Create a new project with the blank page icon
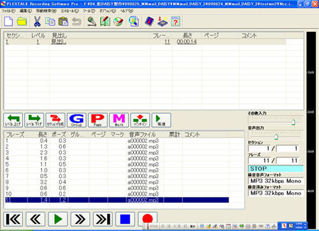This screenshot has width=319, height=231. pyautogui.click(x=8, y=22)
